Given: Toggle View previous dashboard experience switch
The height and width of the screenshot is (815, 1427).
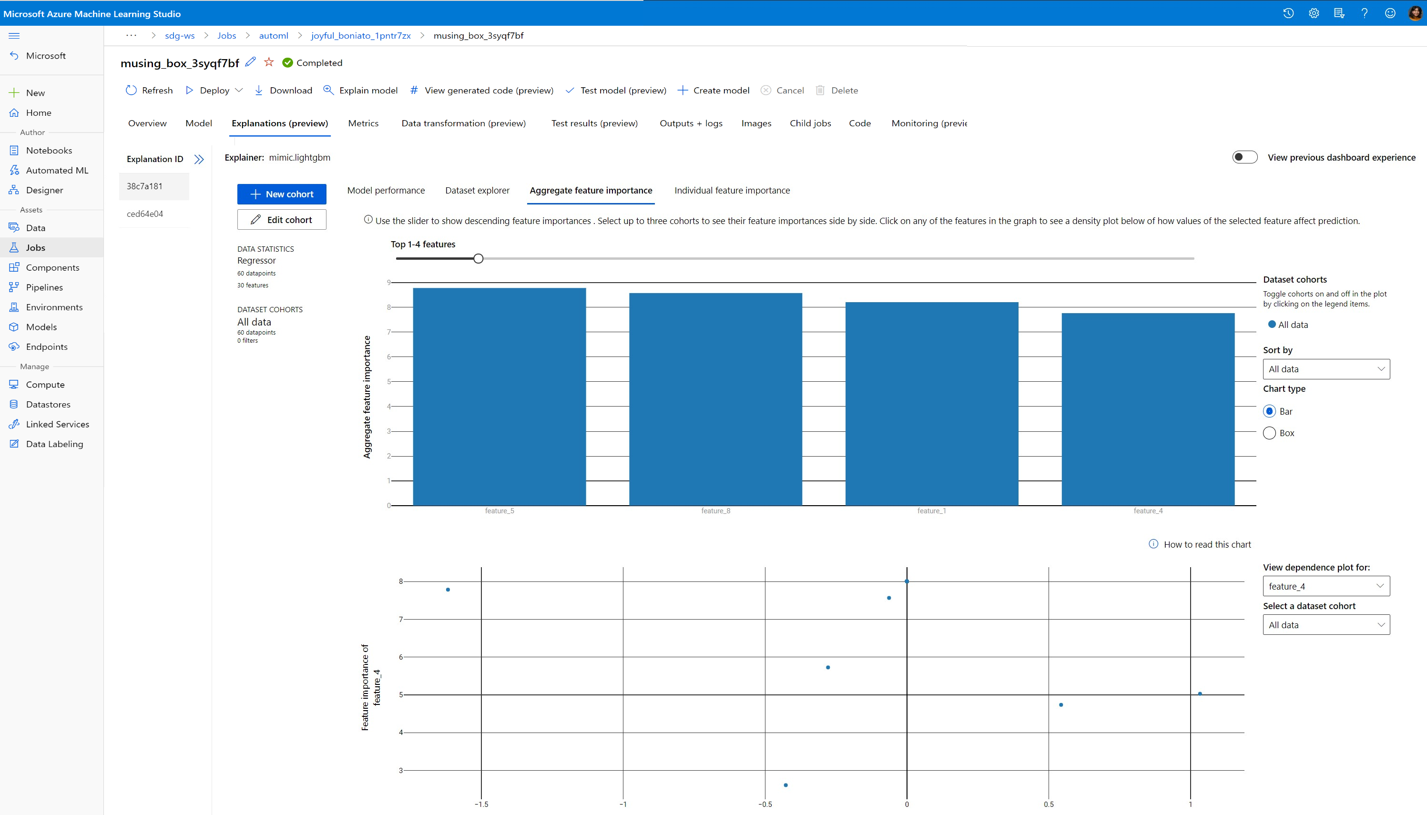Looking at the screenshot, I should [1244, 157].
